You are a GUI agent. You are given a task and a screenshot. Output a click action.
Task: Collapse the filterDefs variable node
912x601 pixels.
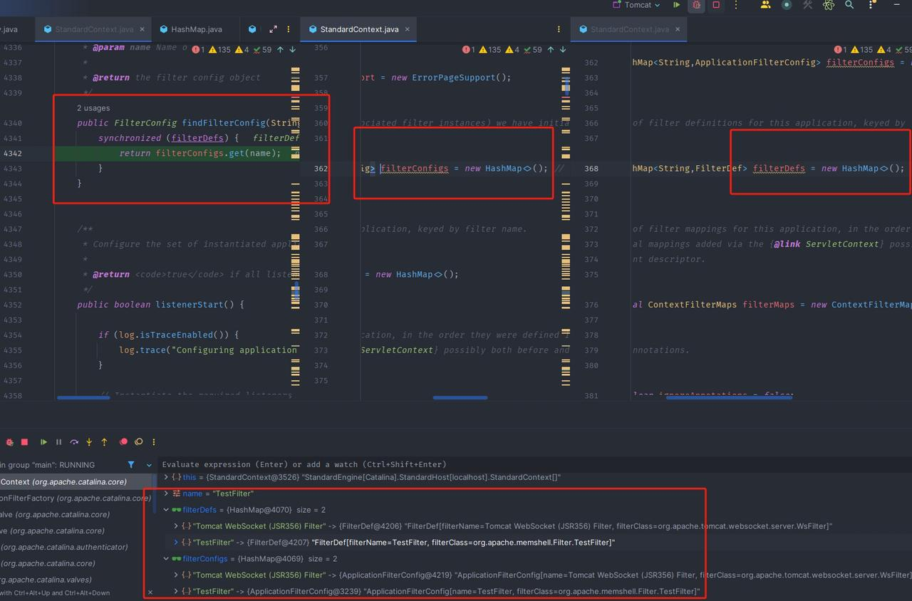click(167, 510)
